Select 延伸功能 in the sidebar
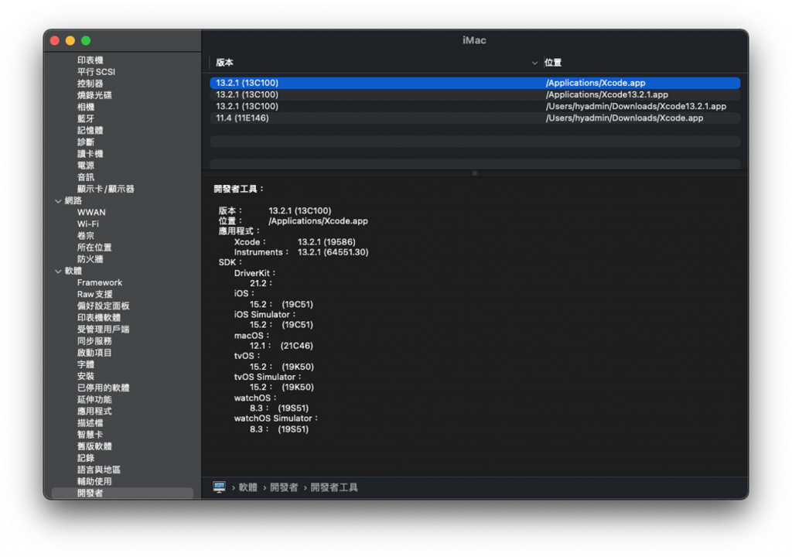 point(94,399)
